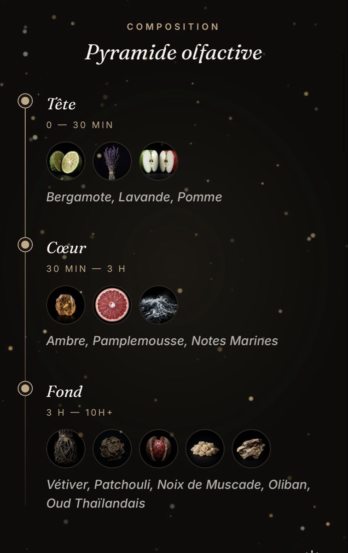Click the Bergamote lime icon

[x=66, y=161]
